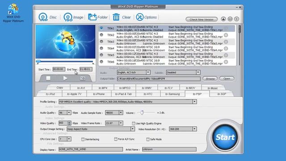Click the Volume slider handle

[142, 113]
